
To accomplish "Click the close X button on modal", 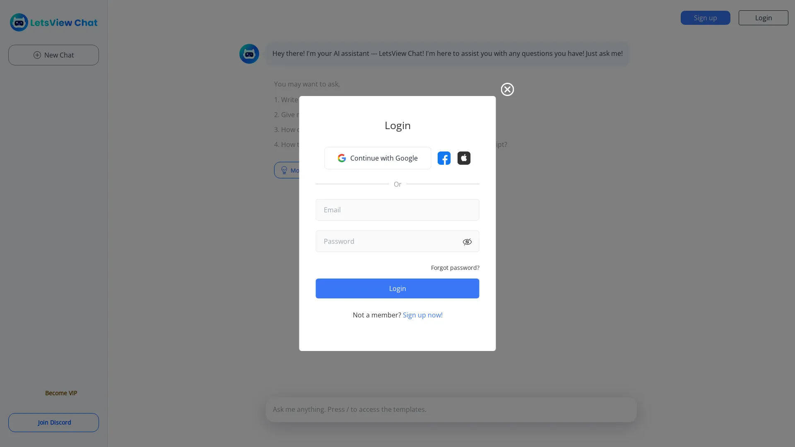I will (x=507, y=89).
